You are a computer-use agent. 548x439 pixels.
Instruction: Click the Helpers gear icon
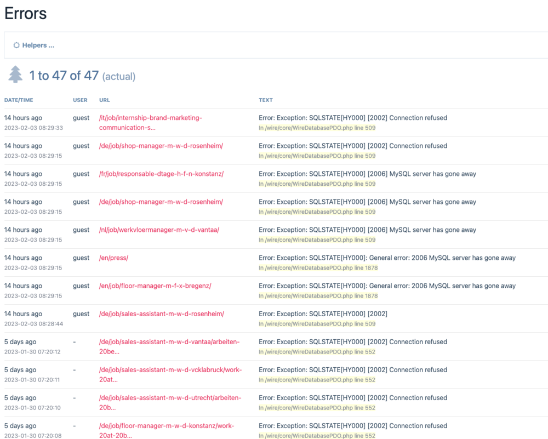point(16,45)
